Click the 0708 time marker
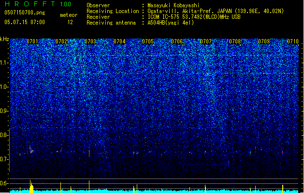304x193 pixels. (235, 41)
